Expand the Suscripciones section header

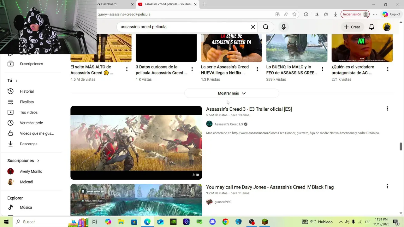point(23,160)
